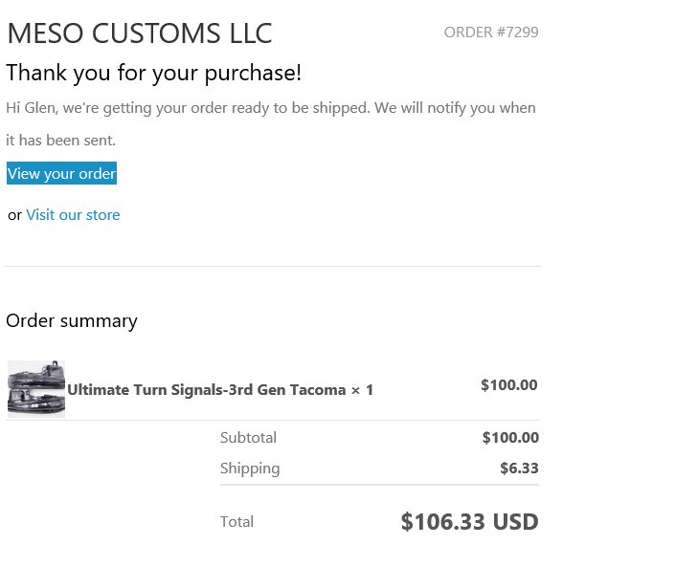Click the Subtotal label
Screen dimensions: 675x567
point(248,438)
